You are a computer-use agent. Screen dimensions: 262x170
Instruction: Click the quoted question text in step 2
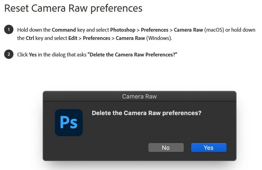(x=132, y=55)
